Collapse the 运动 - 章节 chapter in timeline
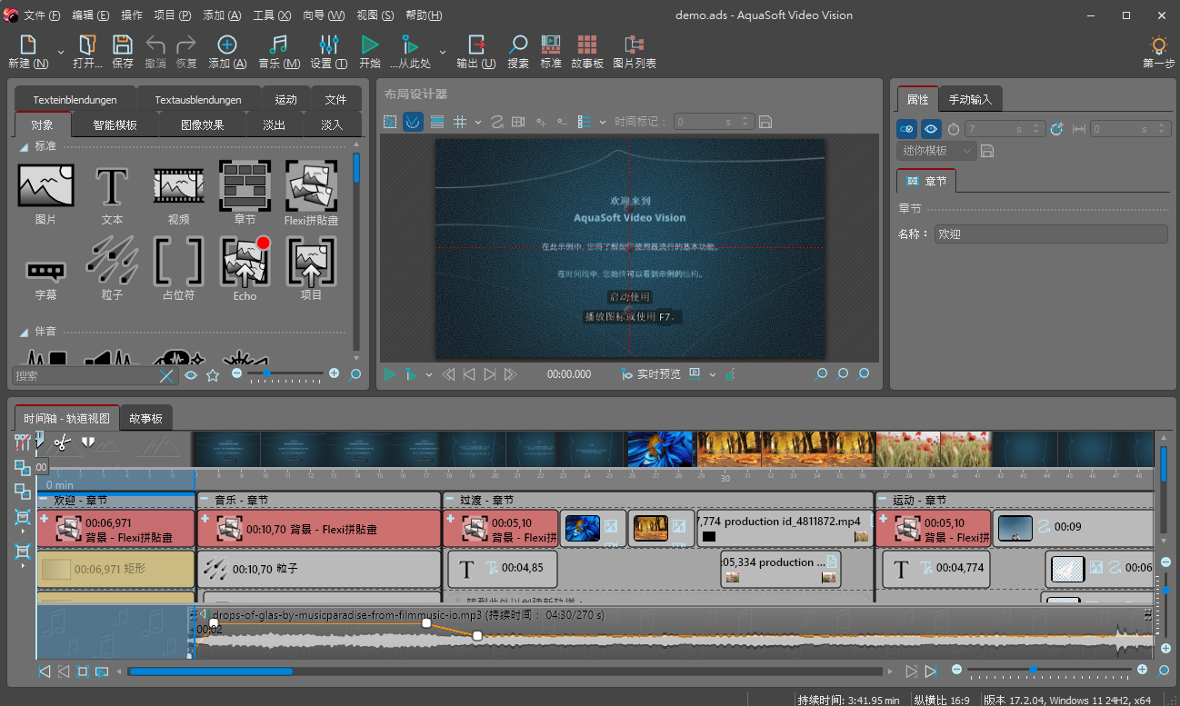Image resolution: width=1180 pixels, height=706 pixels. pyautogui.click(x=882, y=500)
